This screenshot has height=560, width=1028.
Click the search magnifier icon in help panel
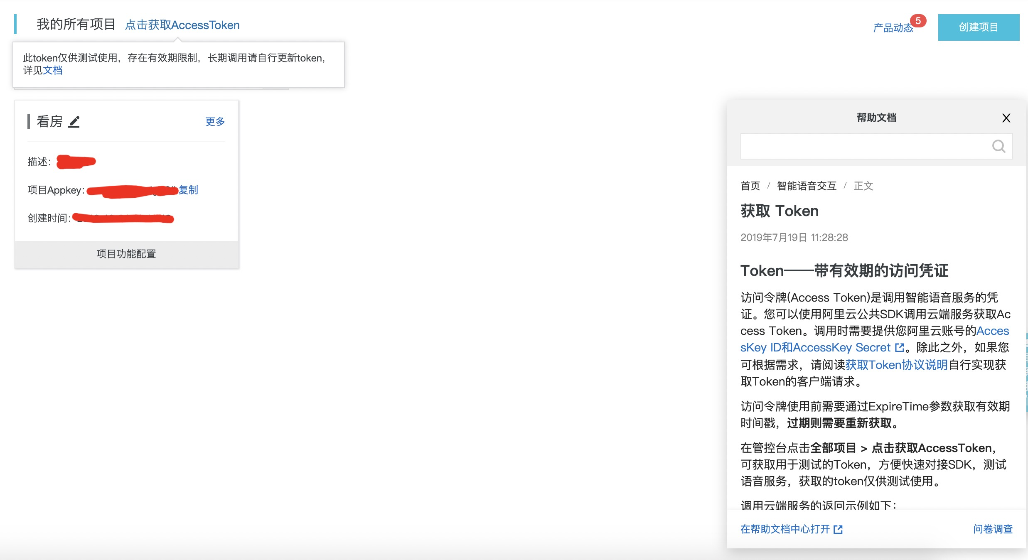(x=998, y=146)
